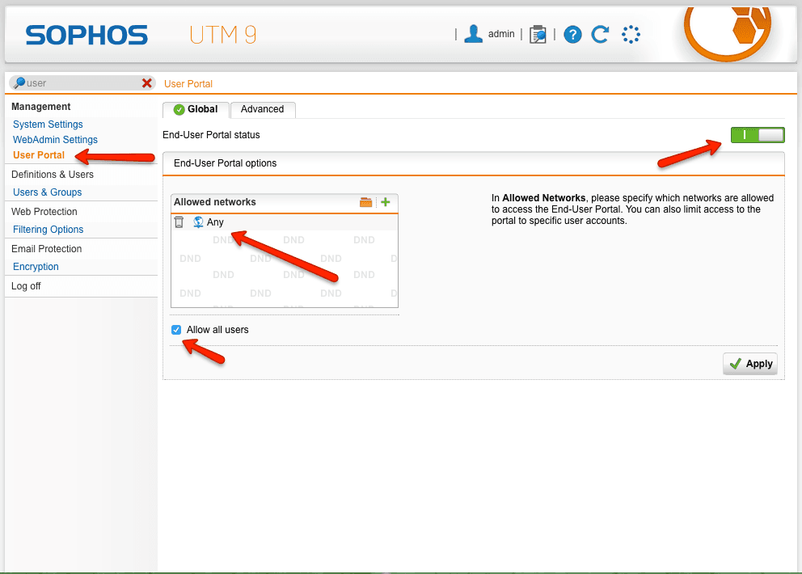802x574 pixels.
Task: Open help via the question mark icon
Action: (573, 35)
